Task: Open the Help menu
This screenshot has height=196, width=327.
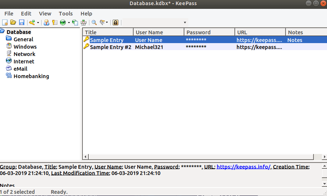Action: [86, 14]
